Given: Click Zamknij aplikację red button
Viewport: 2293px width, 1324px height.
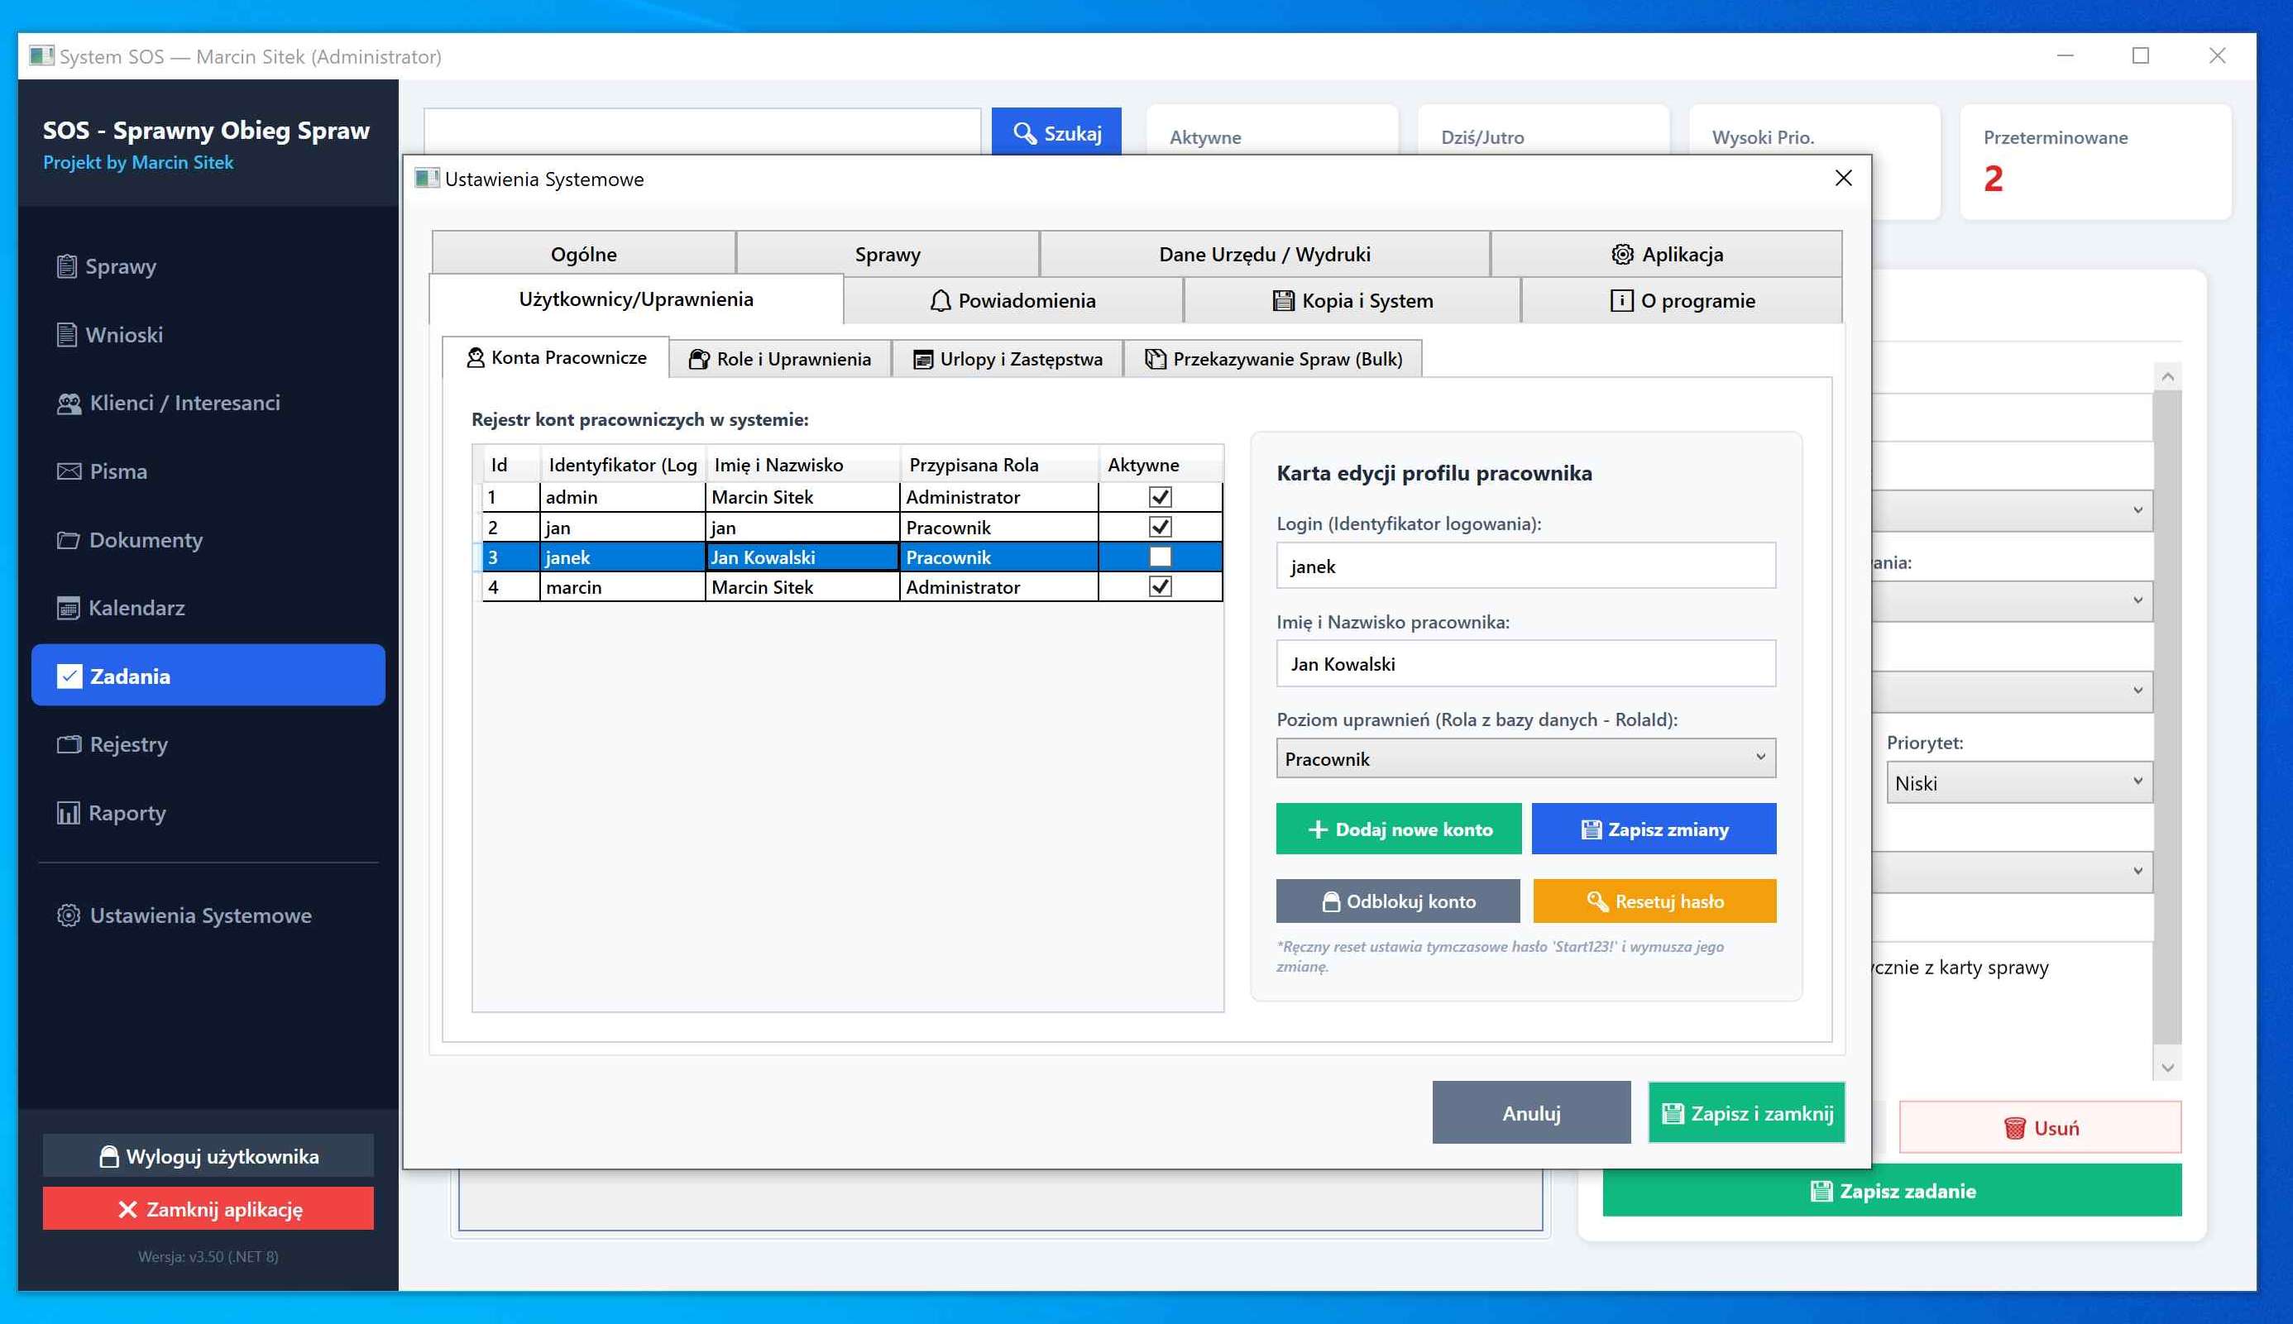Looking at the screenshot, I should pos(208,1208).
